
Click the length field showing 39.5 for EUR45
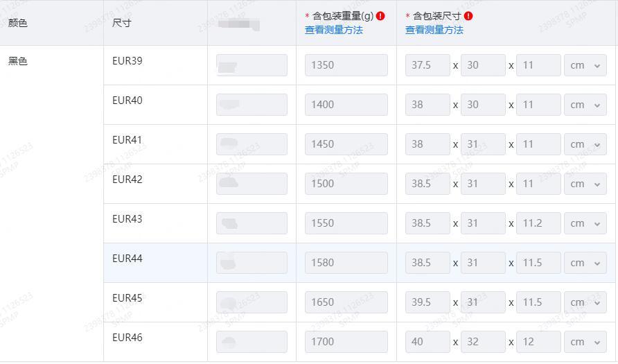tap(427, 302)
